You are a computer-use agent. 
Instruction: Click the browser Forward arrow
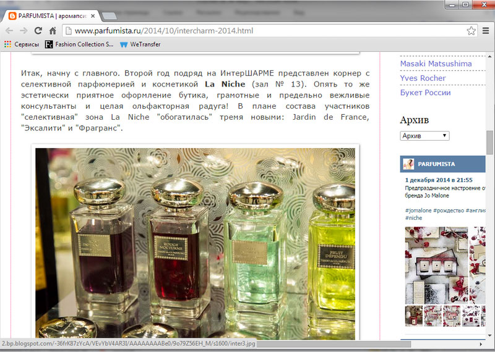24,30
